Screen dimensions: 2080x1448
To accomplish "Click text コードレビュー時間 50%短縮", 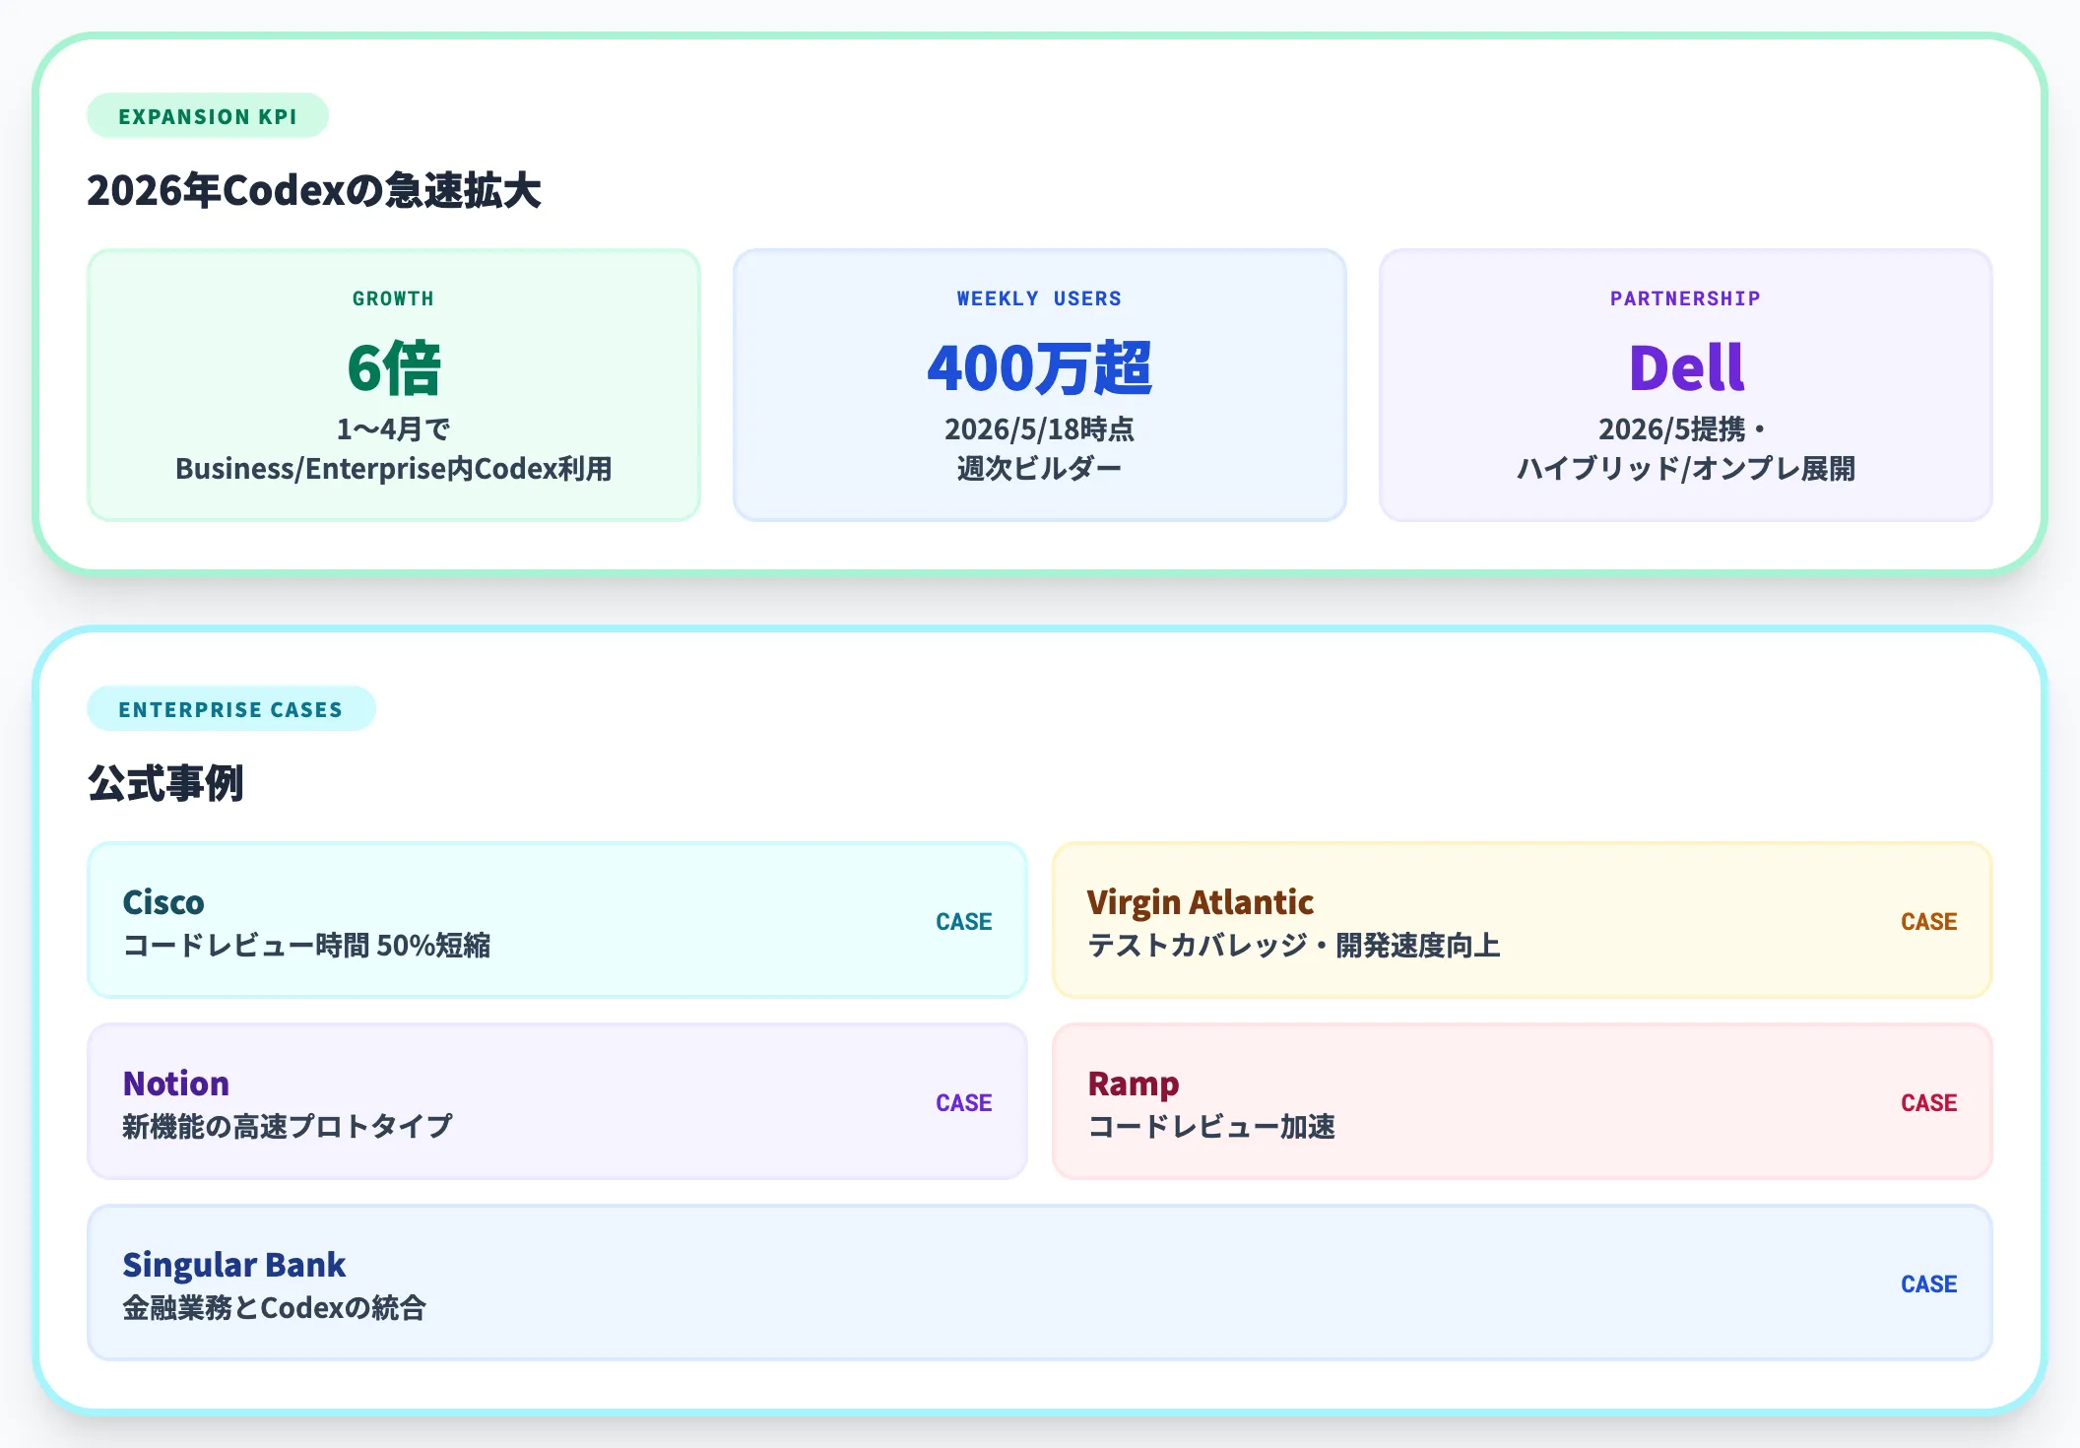I will 306,946.
